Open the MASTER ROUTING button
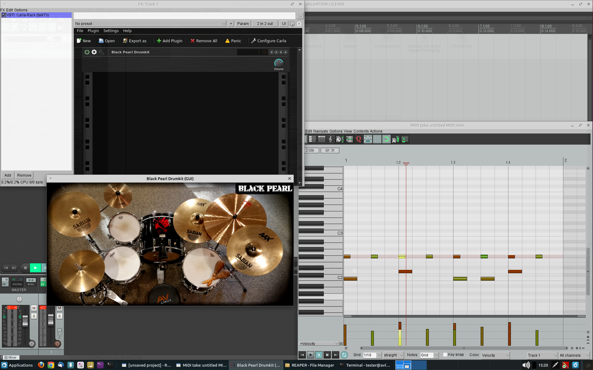This screenshot has height=370, width=593. (17, 282)
